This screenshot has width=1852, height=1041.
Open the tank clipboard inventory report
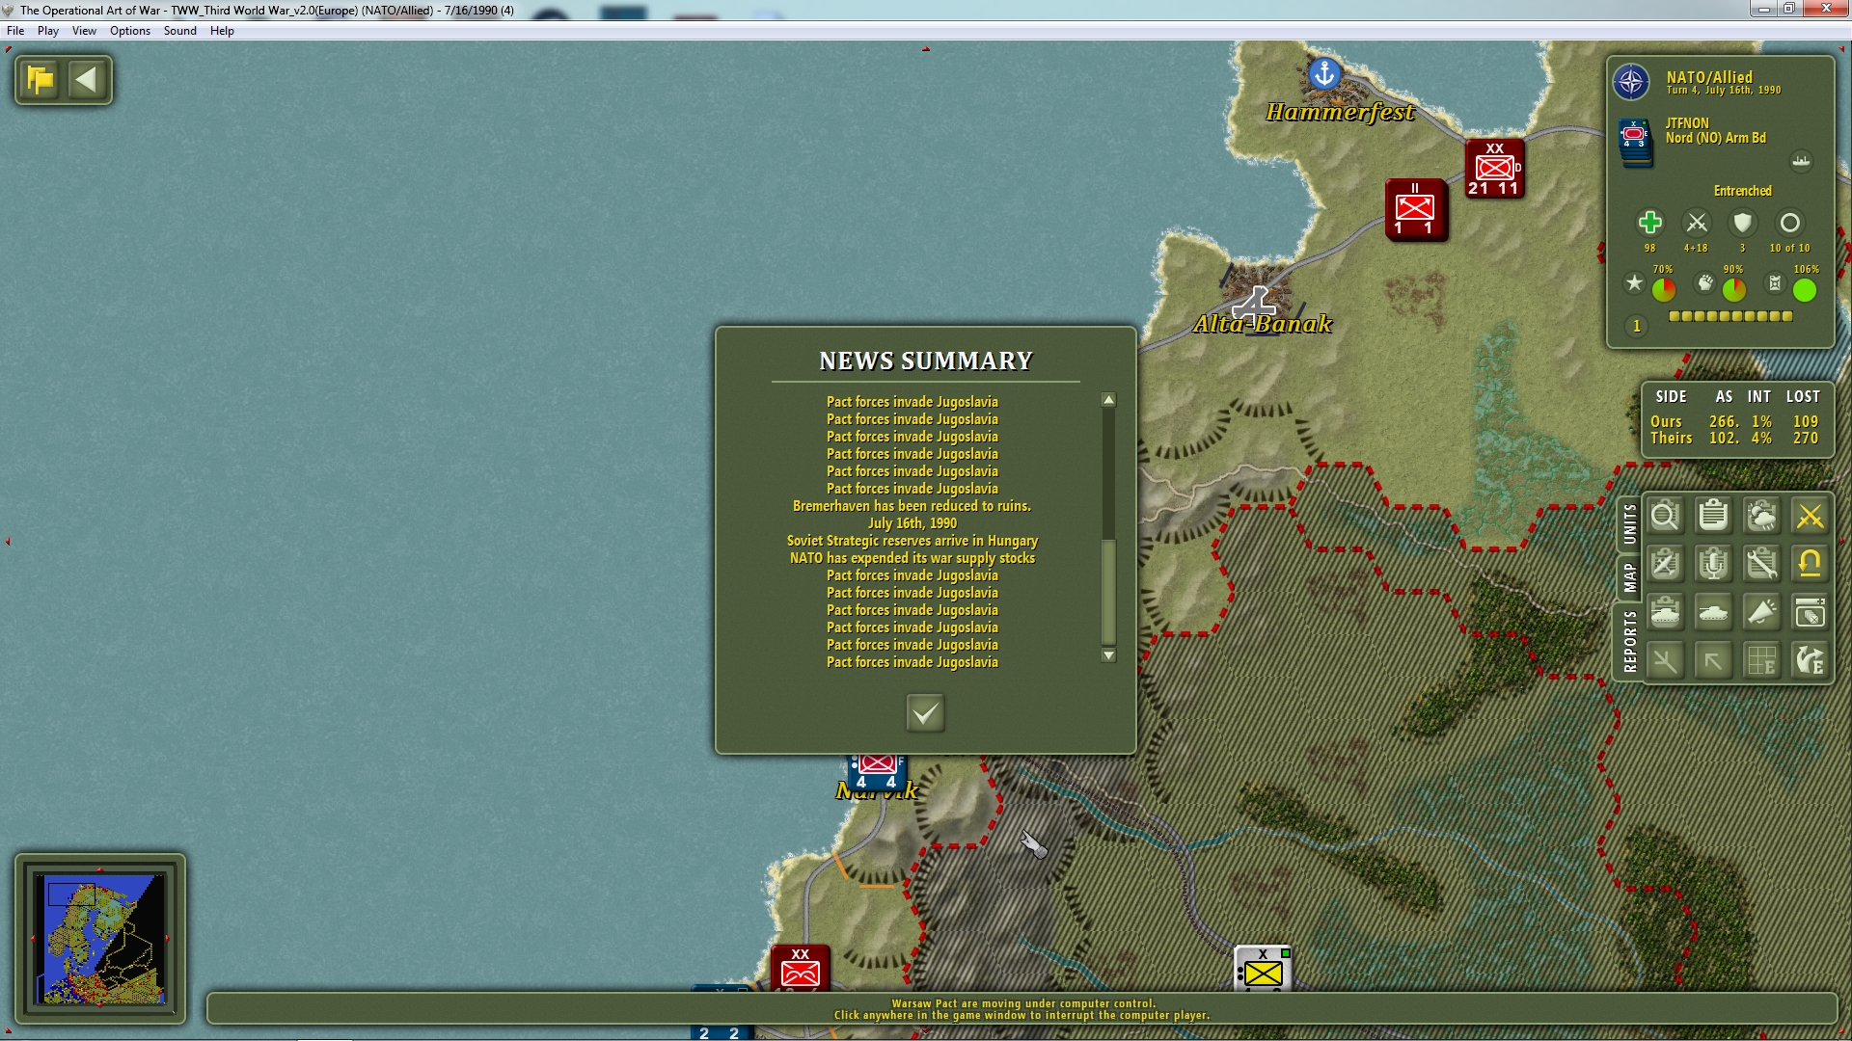[x=1665, y=612]
